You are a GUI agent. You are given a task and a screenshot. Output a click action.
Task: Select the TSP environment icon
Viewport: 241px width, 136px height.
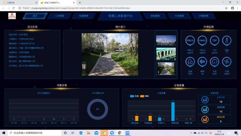pos(215,41)
